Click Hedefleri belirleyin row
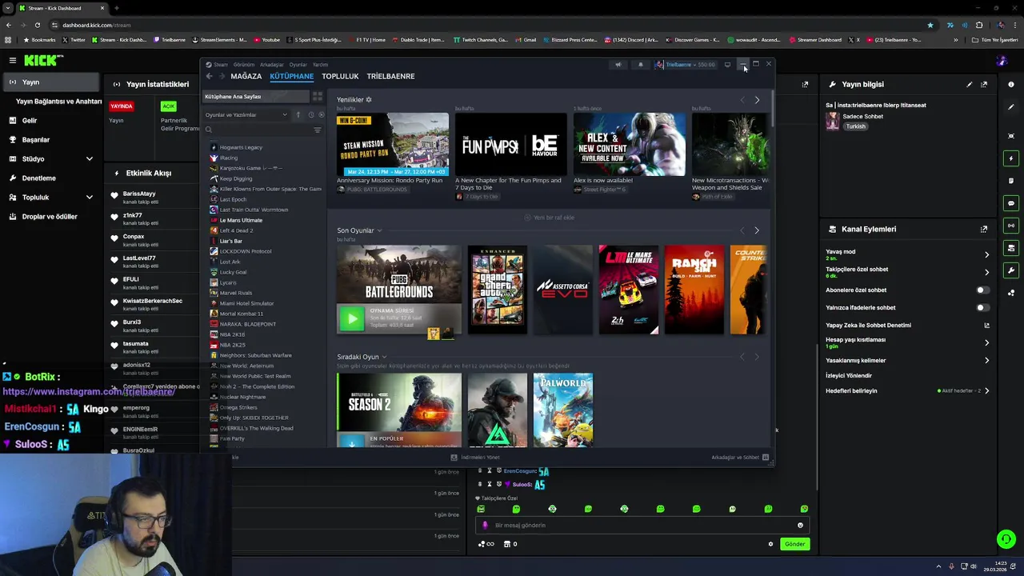 coord(907,391)
